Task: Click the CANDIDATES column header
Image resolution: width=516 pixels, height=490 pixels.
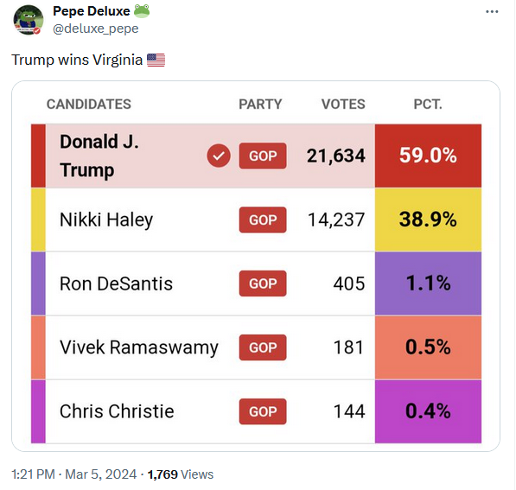Action: coord(89,105)
